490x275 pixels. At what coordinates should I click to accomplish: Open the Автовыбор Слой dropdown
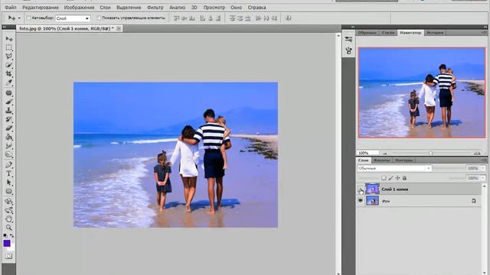tap(73, 18)
